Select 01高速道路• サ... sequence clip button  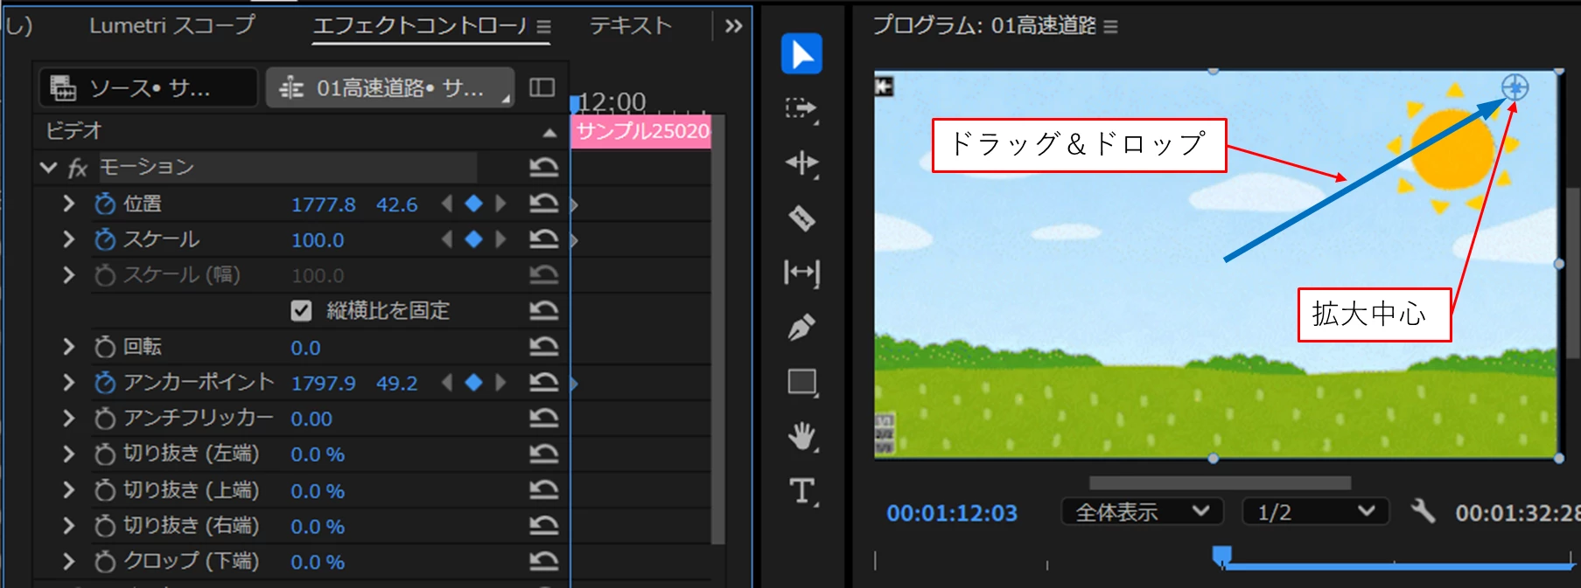(389, 87)
